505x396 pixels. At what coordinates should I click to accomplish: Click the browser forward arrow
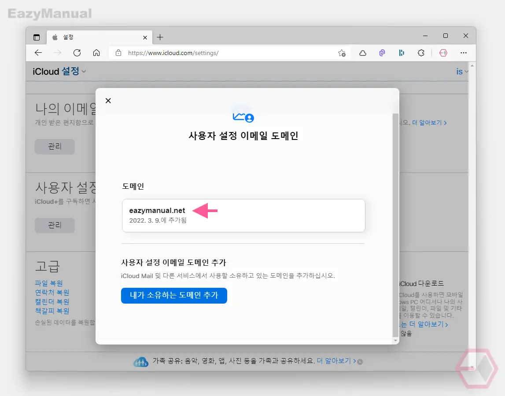point(58,53)
